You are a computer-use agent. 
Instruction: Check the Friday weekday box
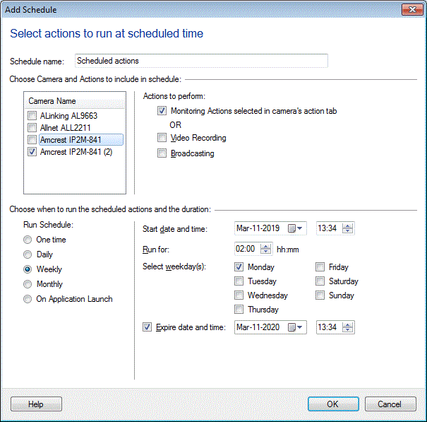320,267
